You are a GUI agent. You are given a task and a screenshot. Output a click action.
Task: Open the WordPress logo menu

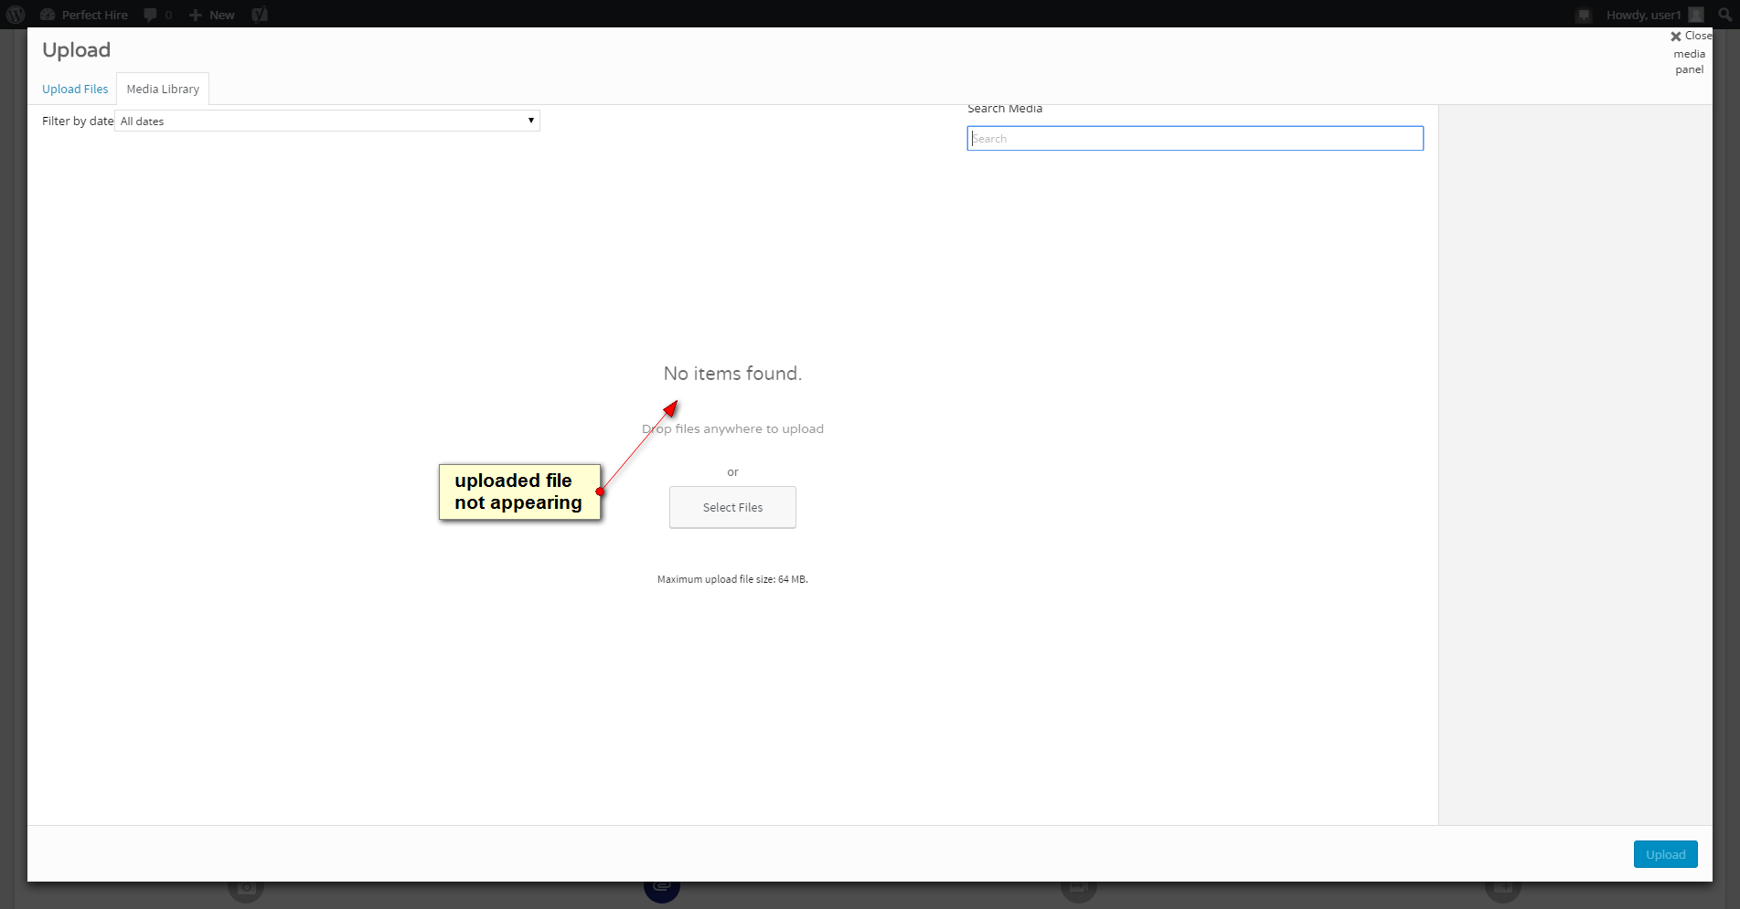click(16, 15)
